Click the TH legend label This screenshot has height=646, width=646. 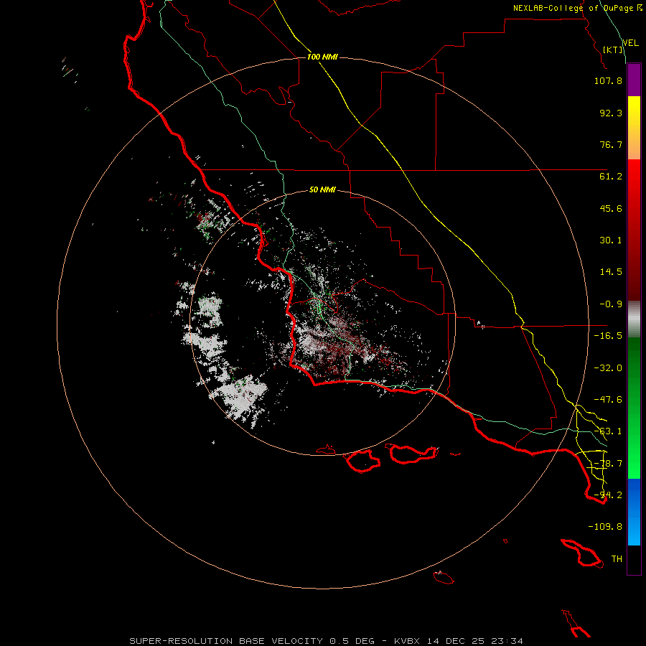(617, 559)
